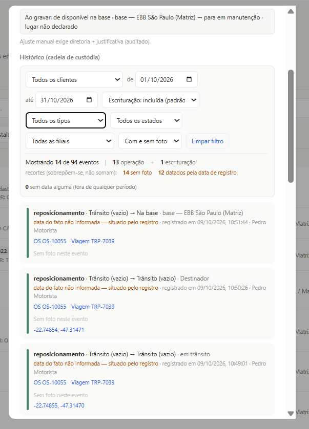Open OS-10055 link in the 10:51:44 event

[x=50, y=241]
